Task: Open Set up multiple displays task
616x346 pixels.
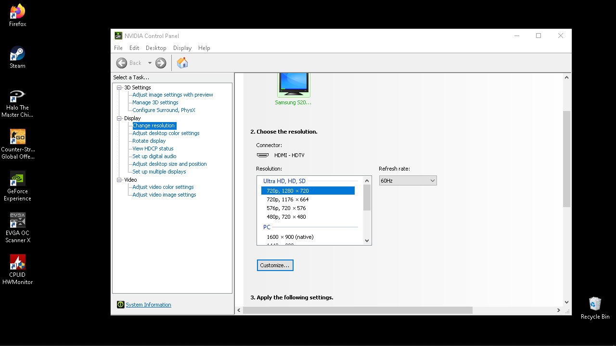Action: 159,172
